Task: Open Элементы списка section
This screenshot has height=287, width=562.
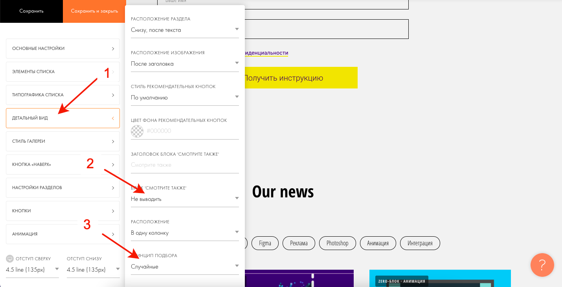Action: [x=63, y=72]
